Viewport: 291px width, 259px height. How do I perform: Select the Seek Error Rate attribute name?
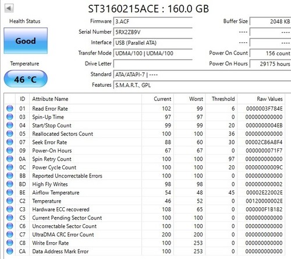click(x=49, y=142)
